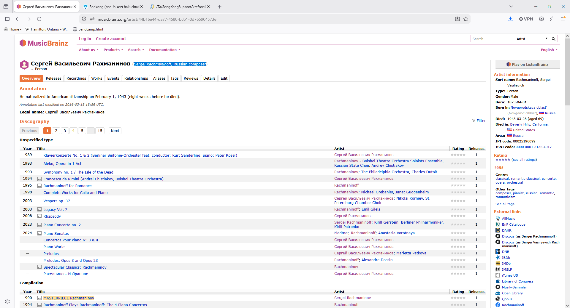Image resolution: width=570 pixels, height=308 pixels.
Task: Click cover art icon for Francesca da Rimini
Action: point(39,179)
